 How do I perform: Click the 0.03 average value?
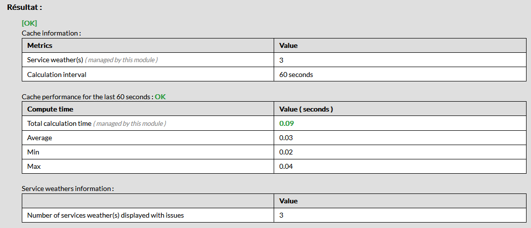286,138
